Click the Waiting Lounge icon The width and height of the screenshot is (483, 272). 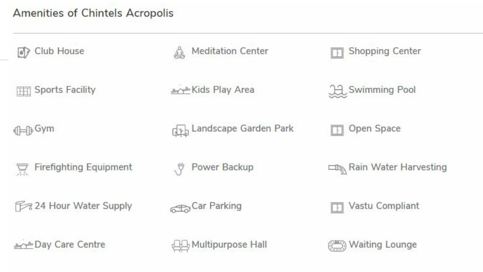pyautogui.click(x=337, y=246)
